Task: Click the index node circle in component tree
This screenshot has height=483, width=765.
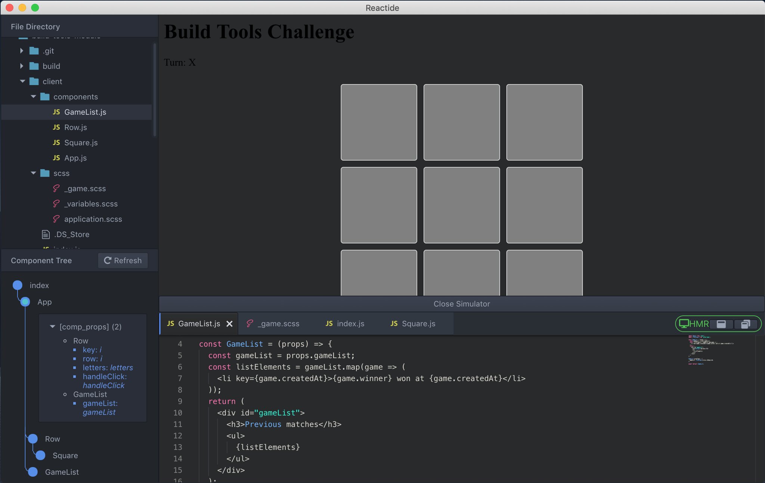Action: [x=18, y=285]
